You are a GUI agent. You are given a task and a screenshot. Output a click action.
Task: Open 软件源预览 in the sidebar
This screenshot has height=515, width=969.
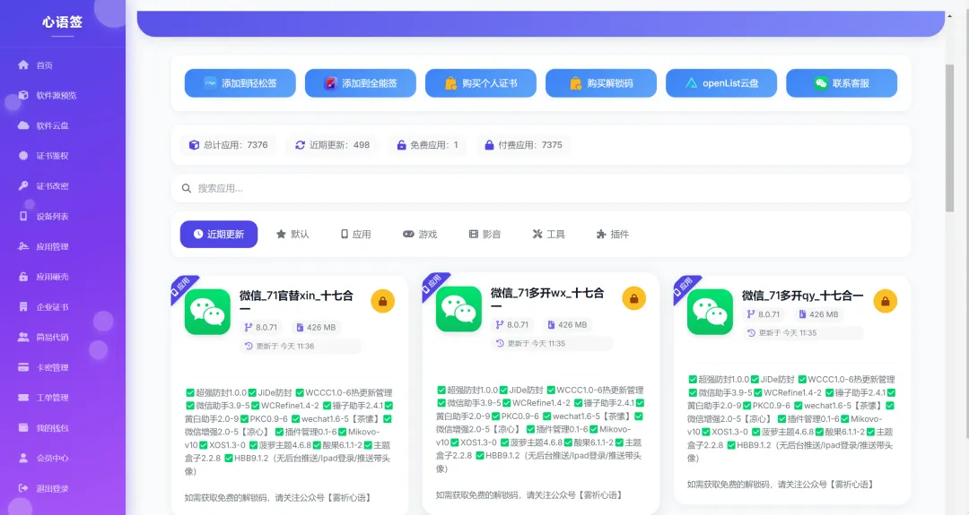(x=48, y=95)
